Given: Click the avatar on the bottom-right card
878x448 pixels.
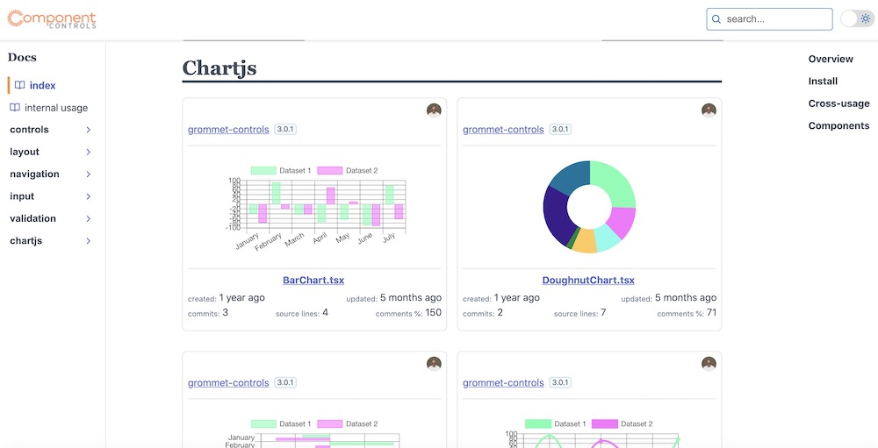Looking at the screenshot, I should click(x=709, y=364).
